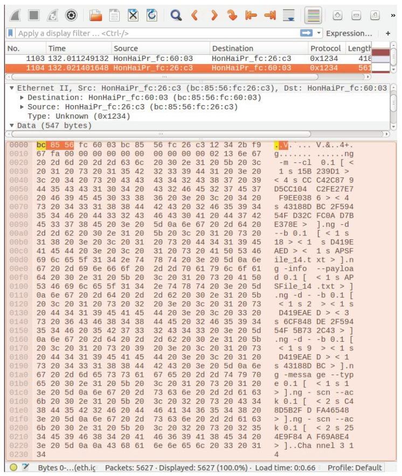The width and height of the screenshot is (402, 476).
Task: Open a capture file
Action: 95,15
